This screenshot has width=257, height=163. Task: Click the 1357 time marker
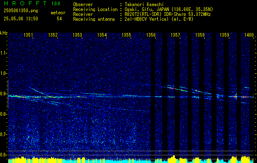(175, 35)
